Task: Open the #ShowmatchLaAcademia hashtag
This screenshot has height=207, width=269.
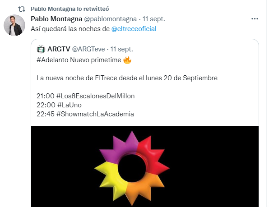Action: tap(95, 114)
